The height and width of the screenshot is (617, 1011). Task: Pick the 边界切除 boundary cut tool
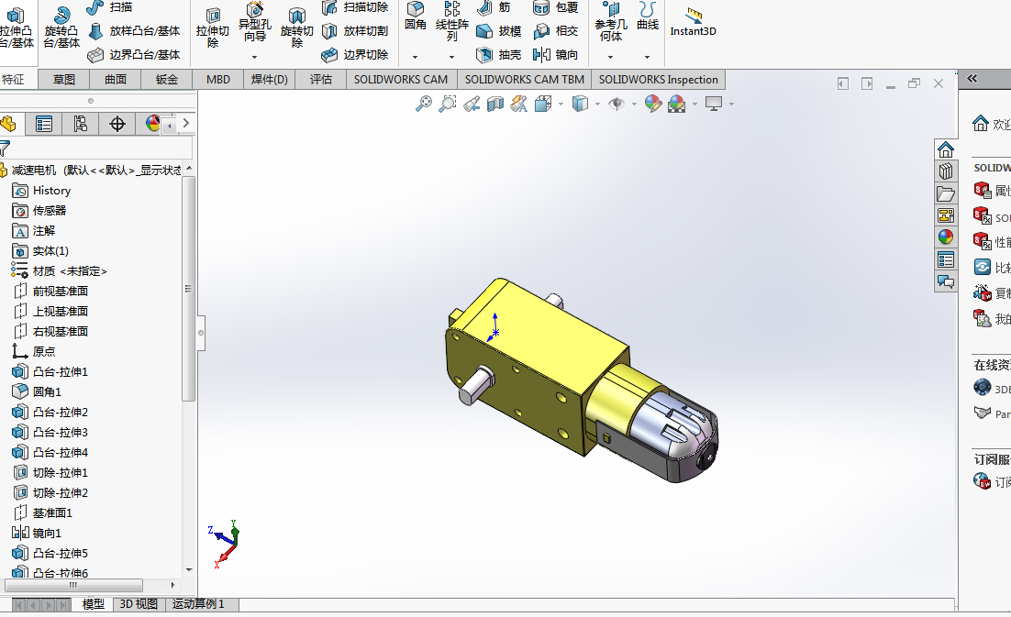tap(355, 55)
